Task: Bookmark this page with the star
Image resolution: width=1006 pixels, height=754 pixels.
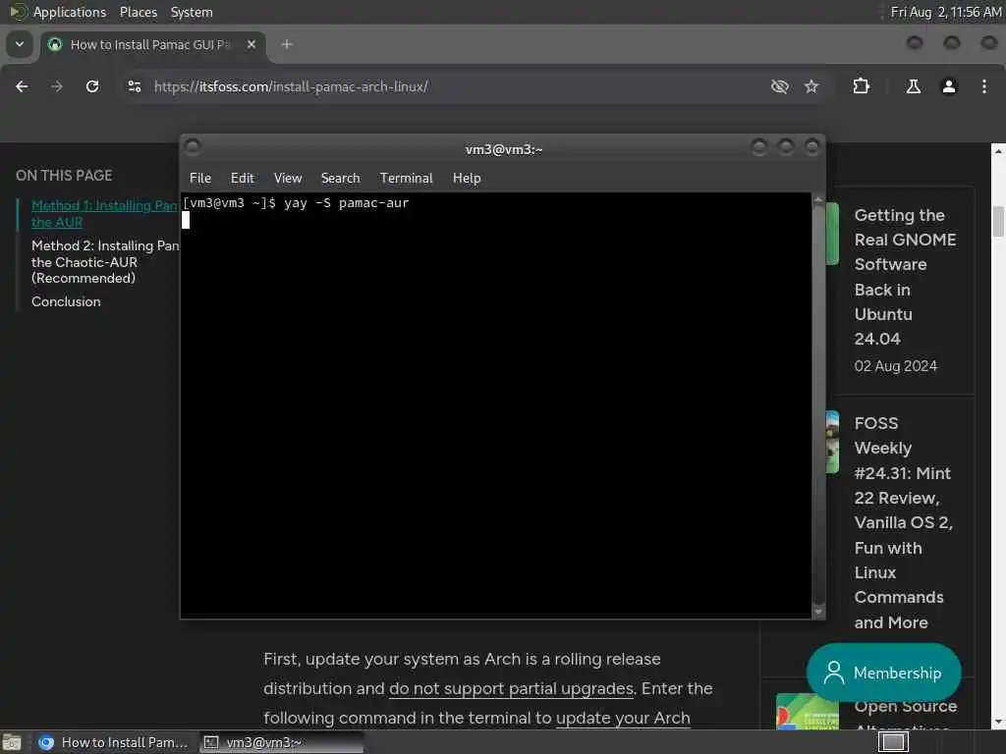Action: pos(811,86)
